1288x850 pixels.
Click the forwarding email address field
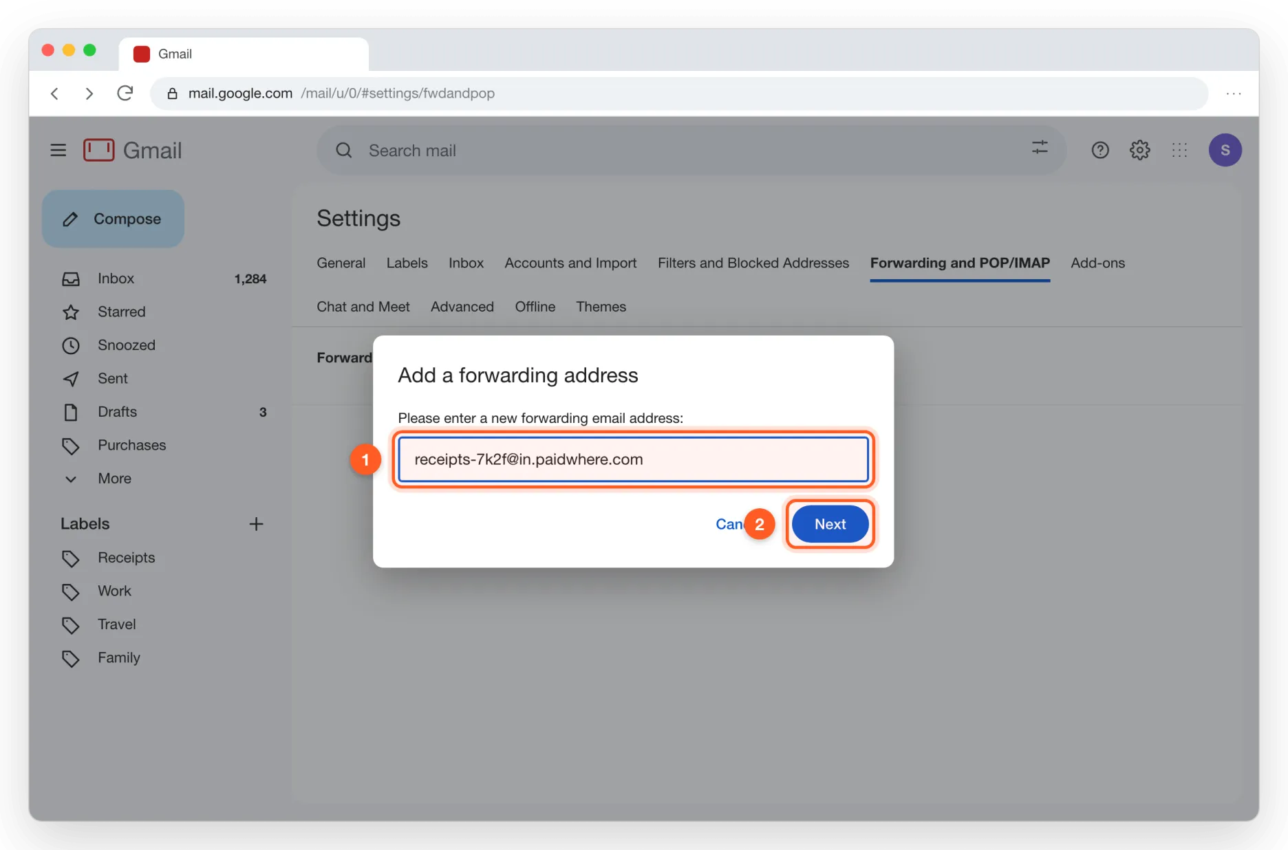633,459
